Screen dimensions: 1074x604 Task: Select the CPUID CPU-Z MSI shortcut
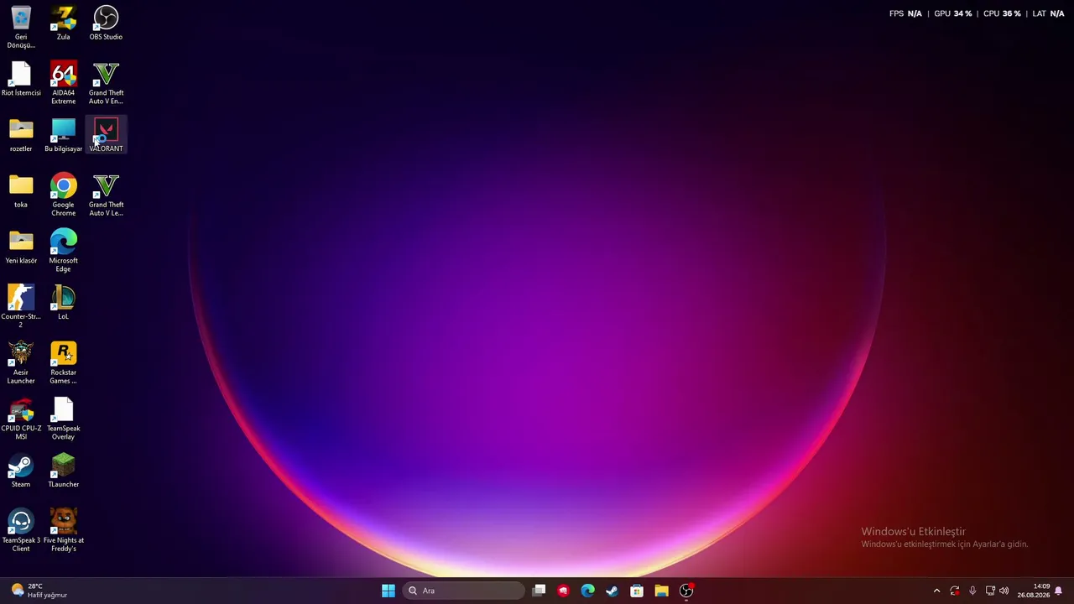pos(21,419)
